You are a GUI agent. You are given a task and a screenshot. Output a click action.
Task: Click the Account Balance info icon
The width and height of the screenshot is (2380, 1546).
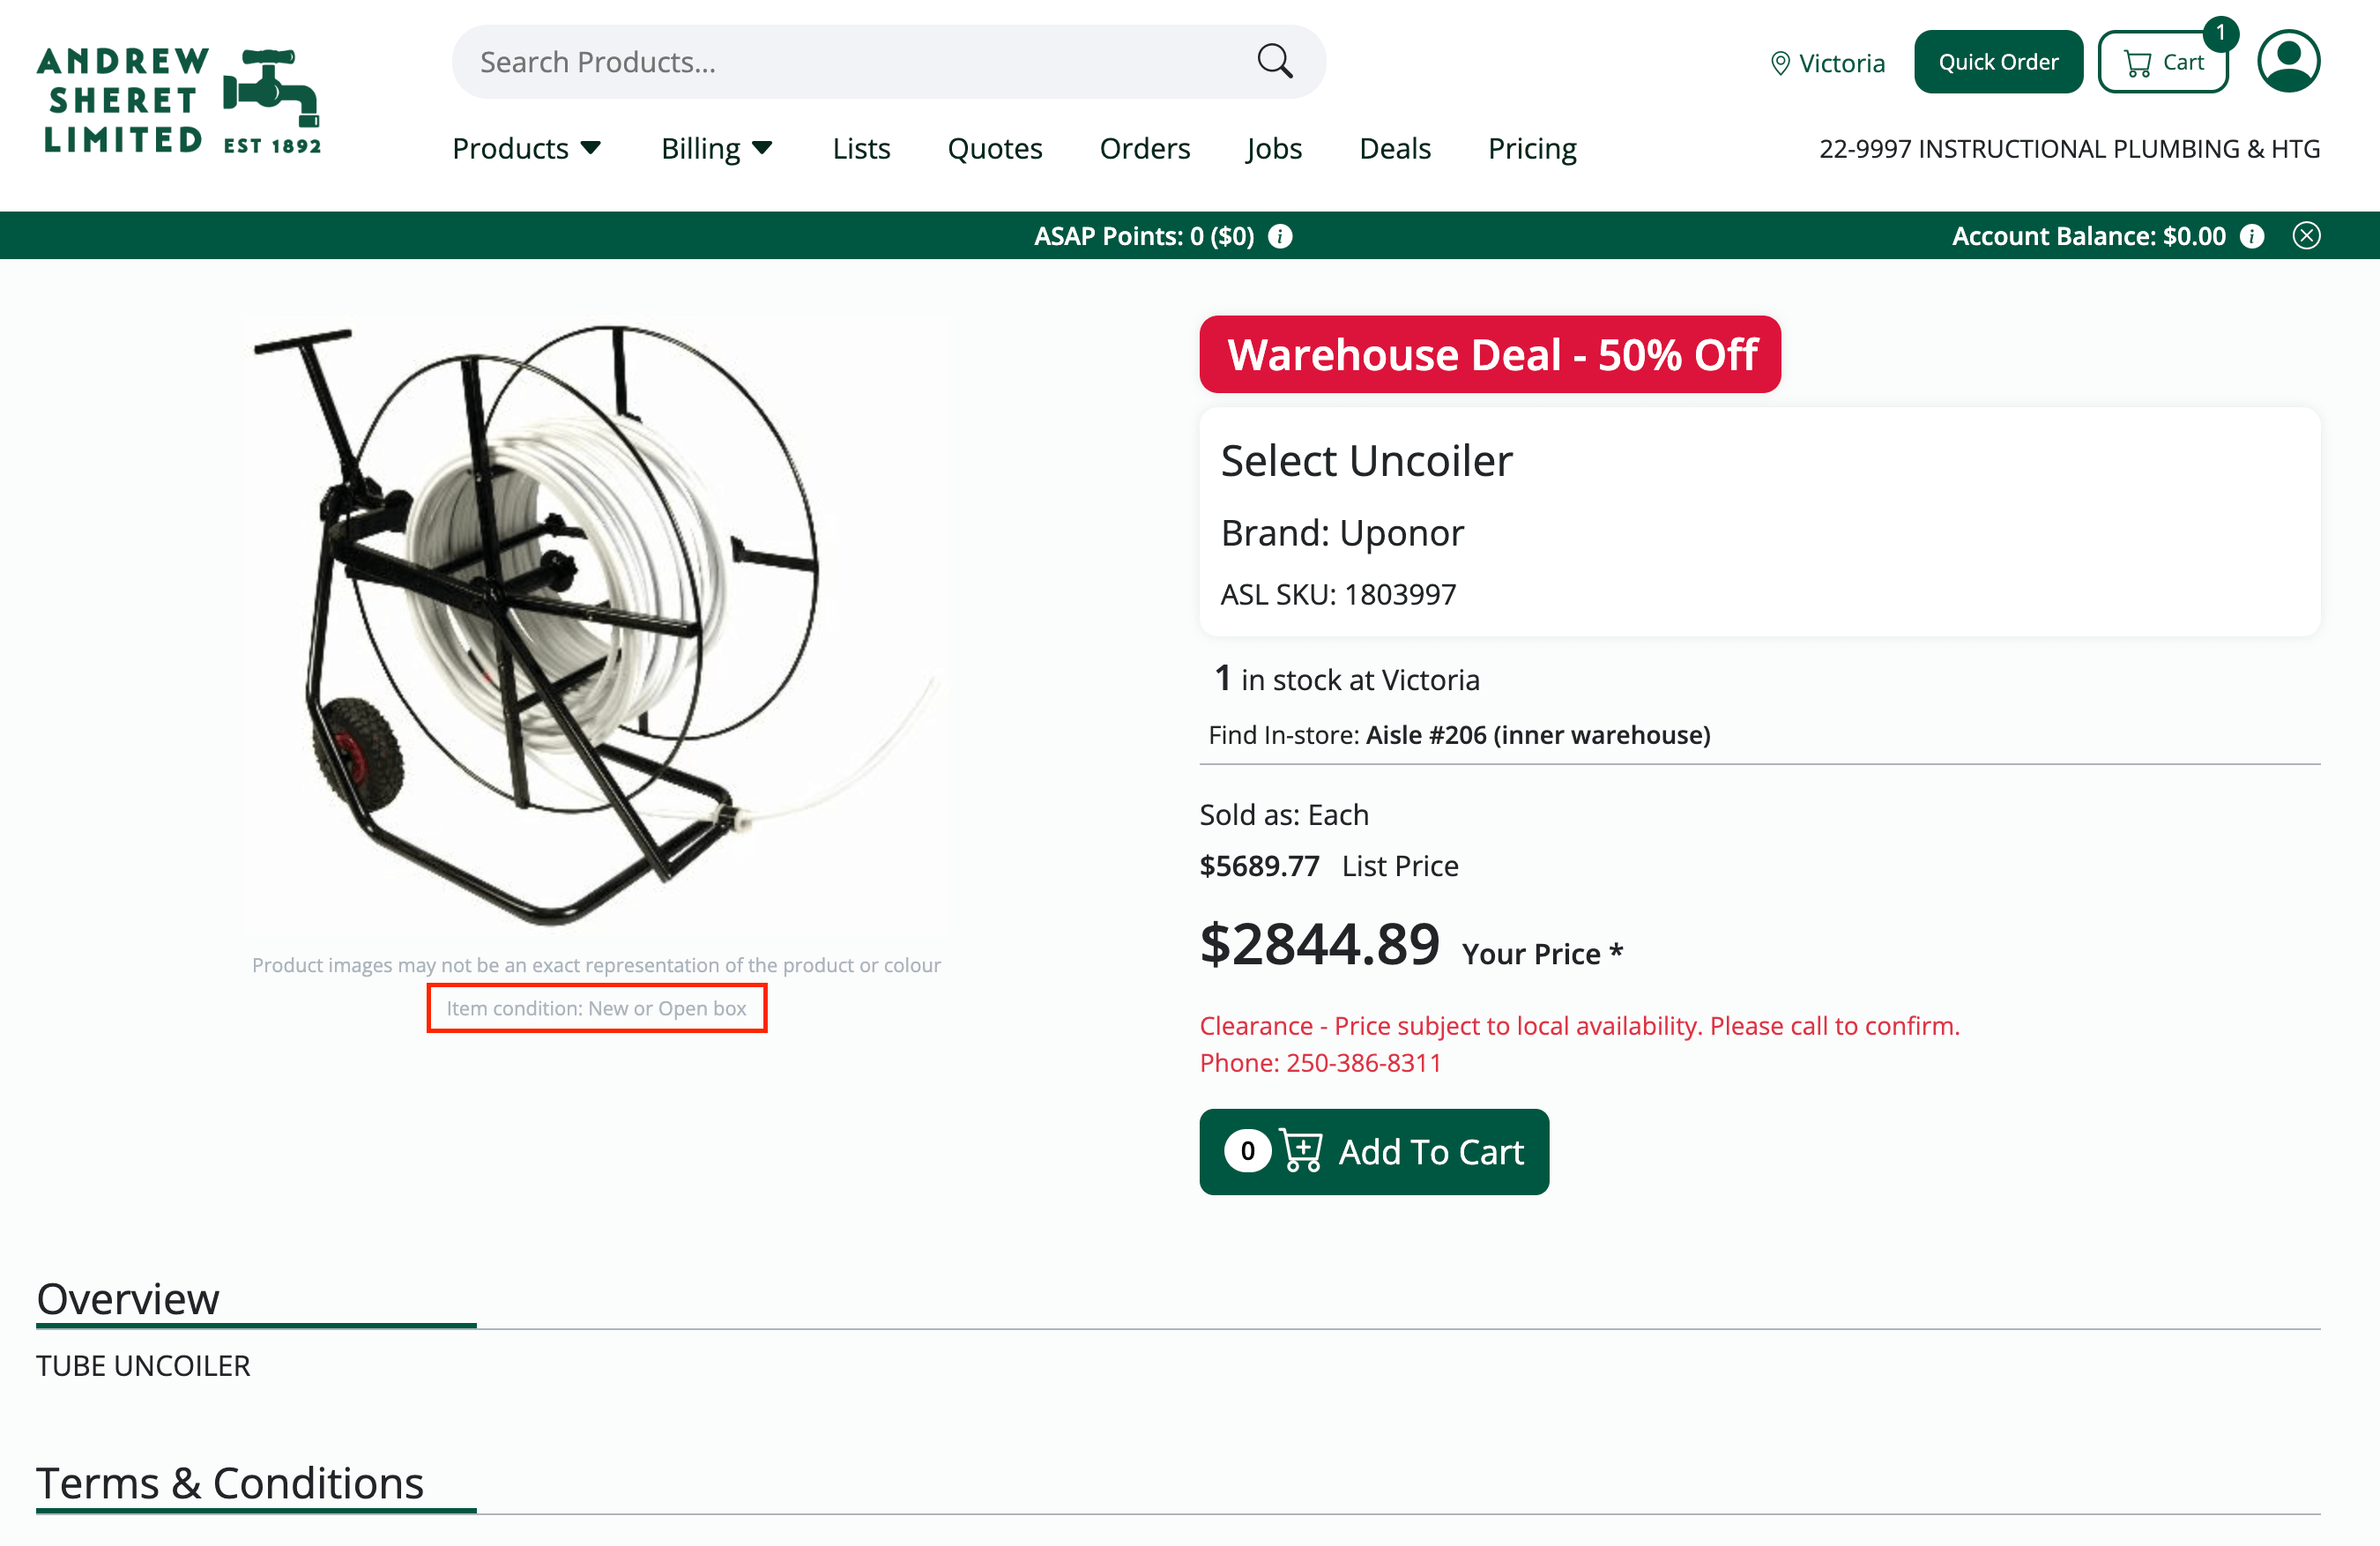point(2251,236)
